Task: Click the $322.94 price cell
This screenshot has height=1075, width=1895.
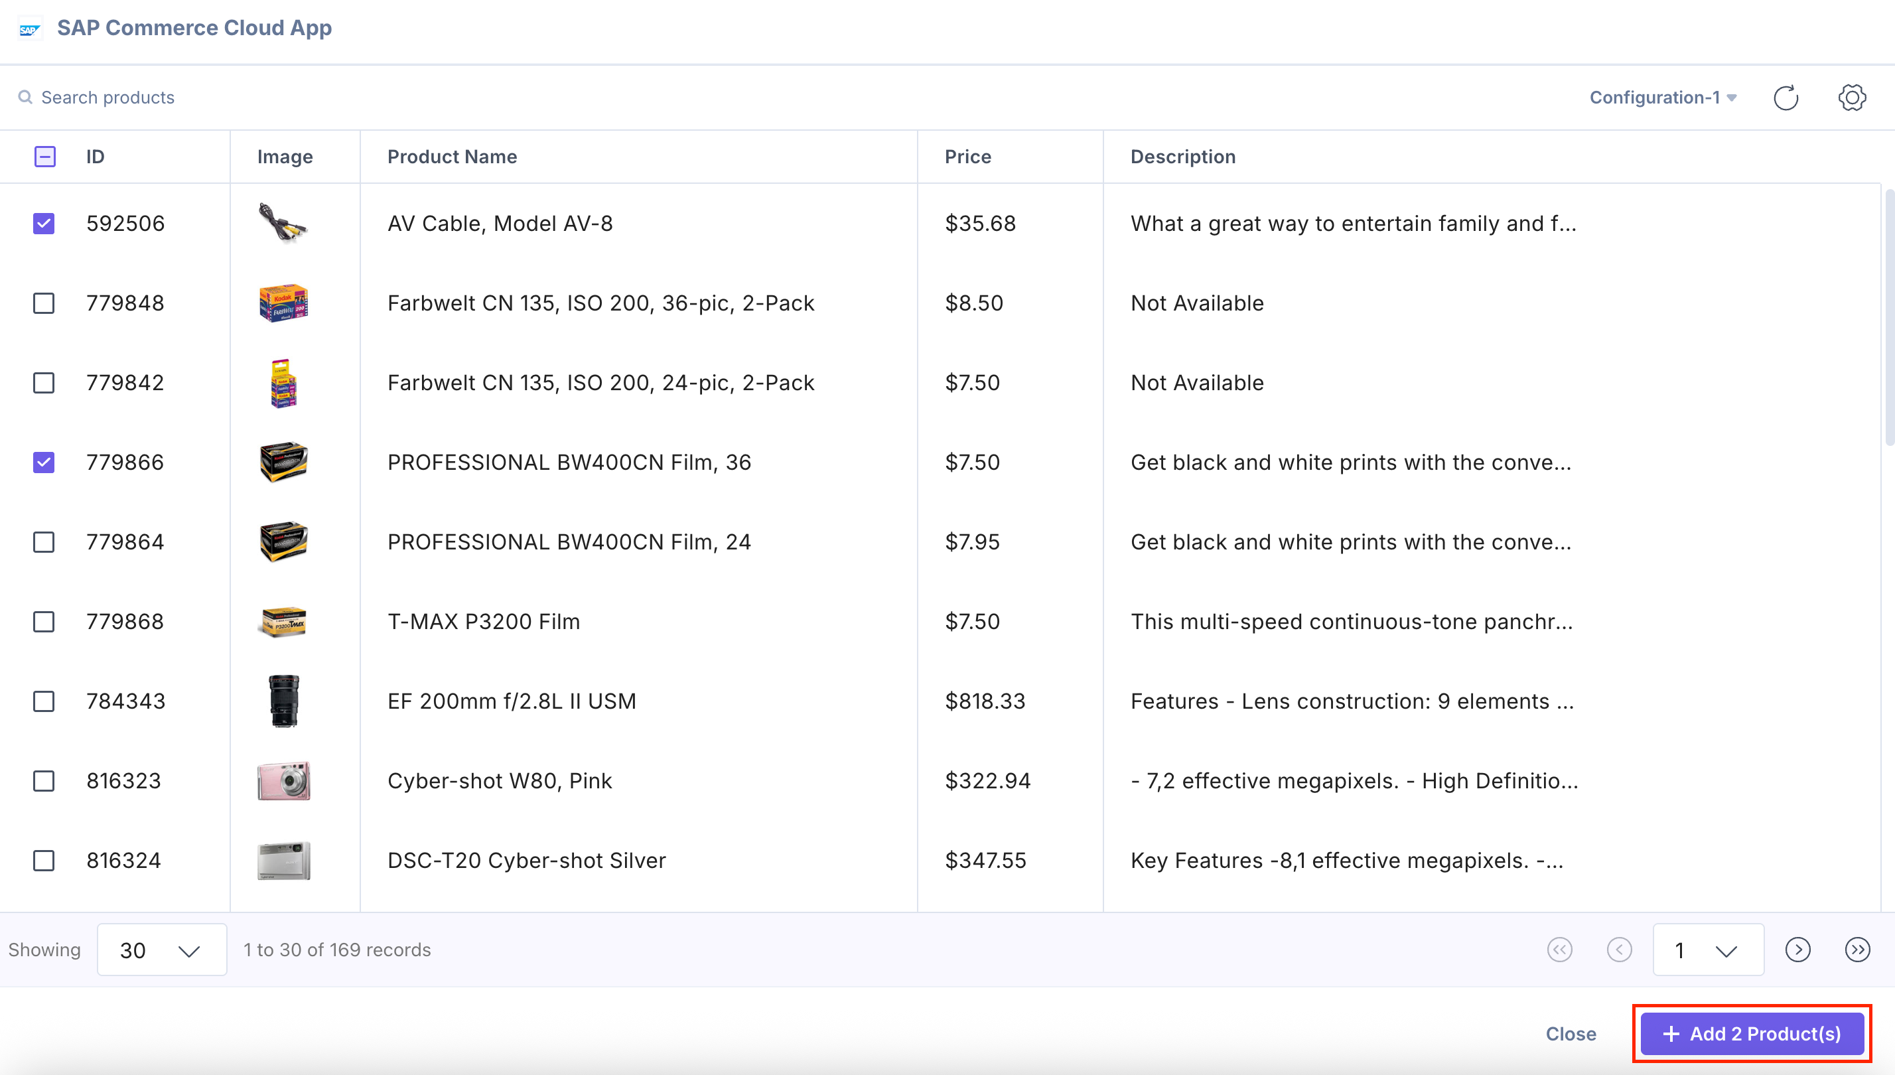Action: (987, 780)
